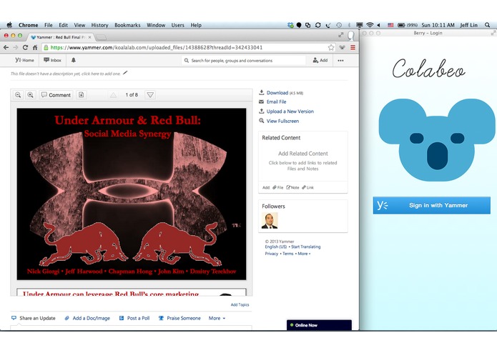This screenshot has width=497, height=353.
Task: Click the Chrome home icon
Action: [35, 47]
